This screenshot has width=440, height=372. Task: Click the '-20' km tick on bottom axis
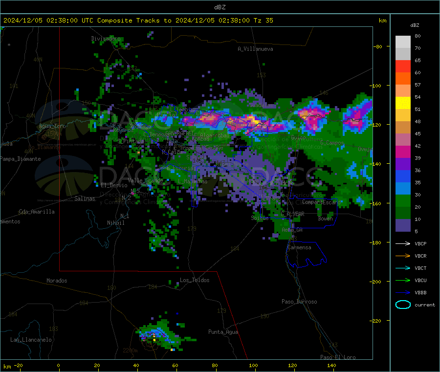18,365
